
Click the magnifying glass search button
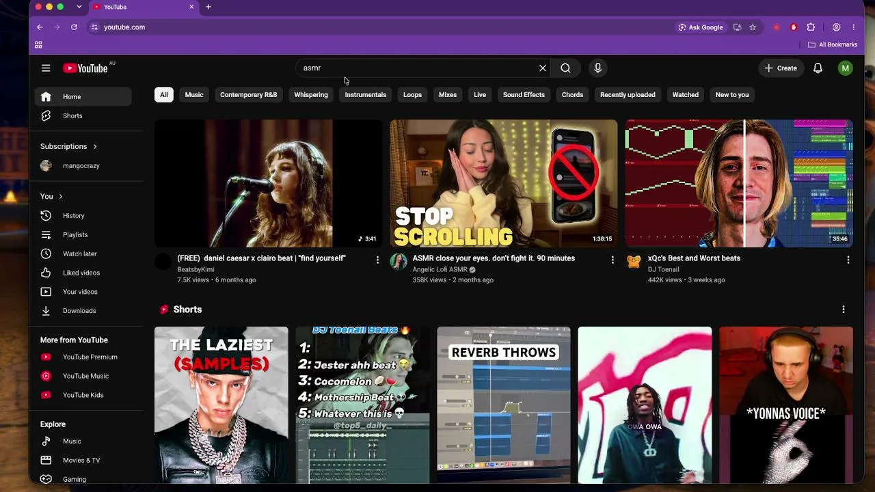pos(565,68)
